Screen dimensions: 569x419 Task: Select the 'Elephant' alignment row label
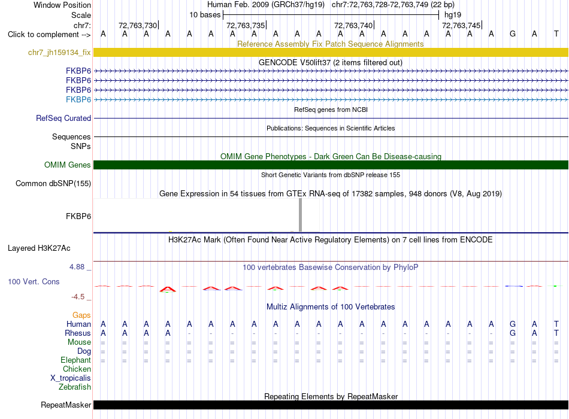pyautogui.click(x=76, y=360)
